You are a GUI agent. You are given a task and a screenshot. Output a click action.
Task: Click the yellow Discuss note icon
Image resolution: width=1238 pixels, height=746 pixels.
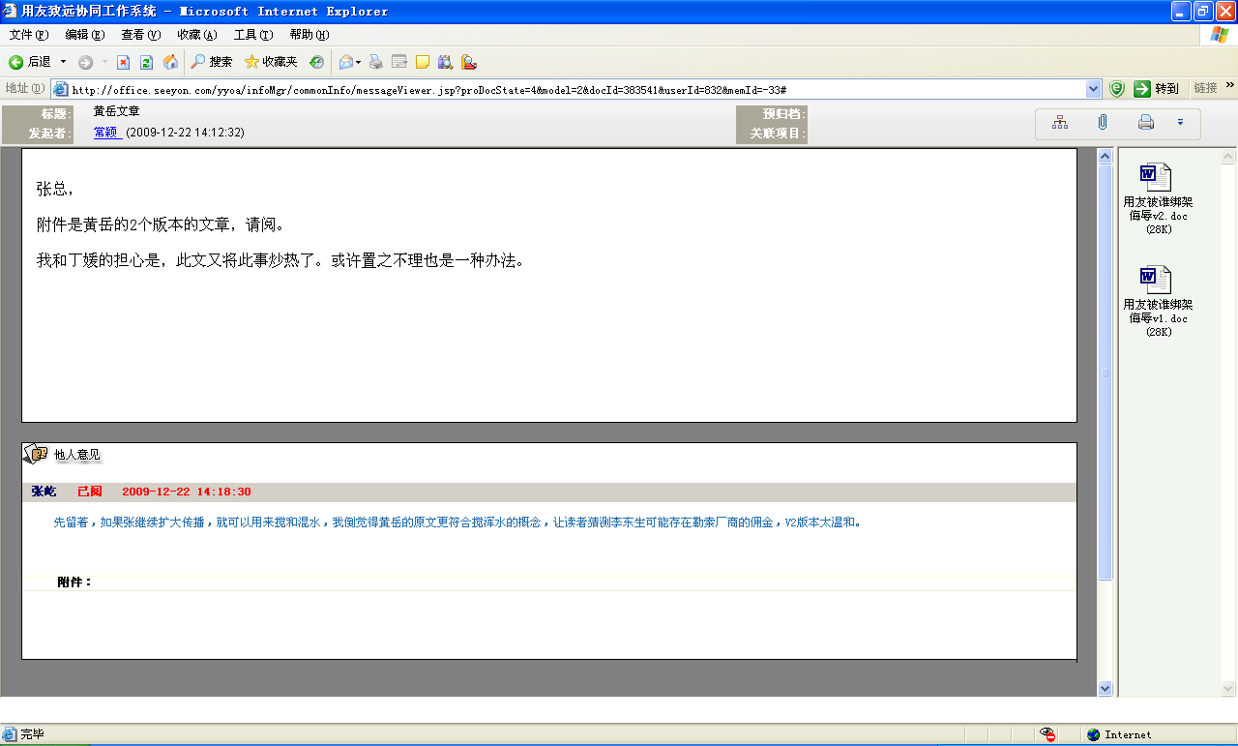(422, 62)
